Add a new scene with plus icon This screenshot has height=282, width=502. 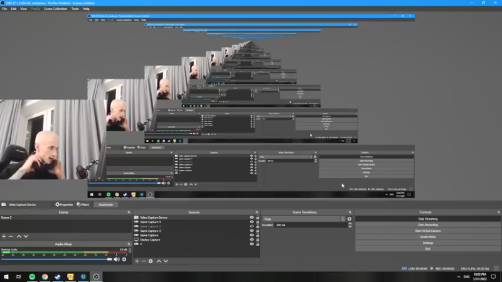tap(4, 236)
